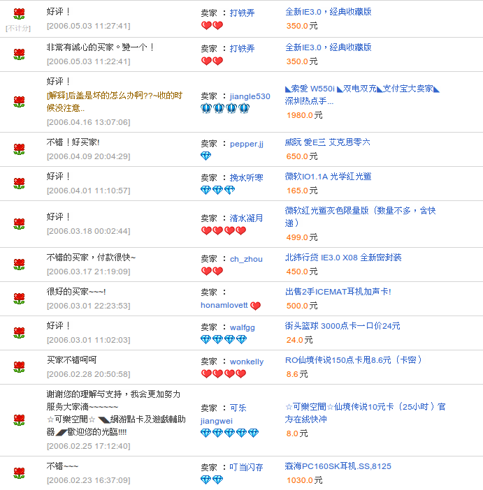This screenshot has width=483, height=490.
Task: Click the red flower icon beside "不错！好买家!"
Action: (x=19, y=149)
